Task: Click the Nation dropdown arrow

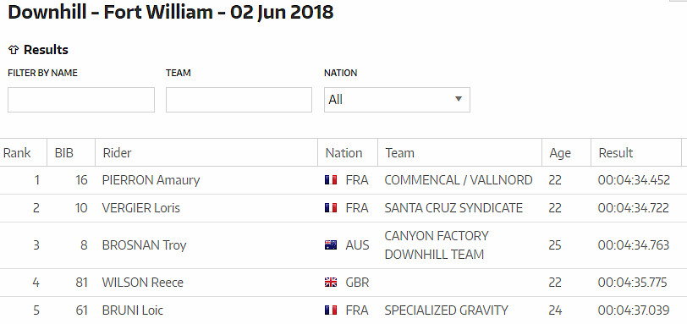Action: pyautogui.click(x=459, y=99)
